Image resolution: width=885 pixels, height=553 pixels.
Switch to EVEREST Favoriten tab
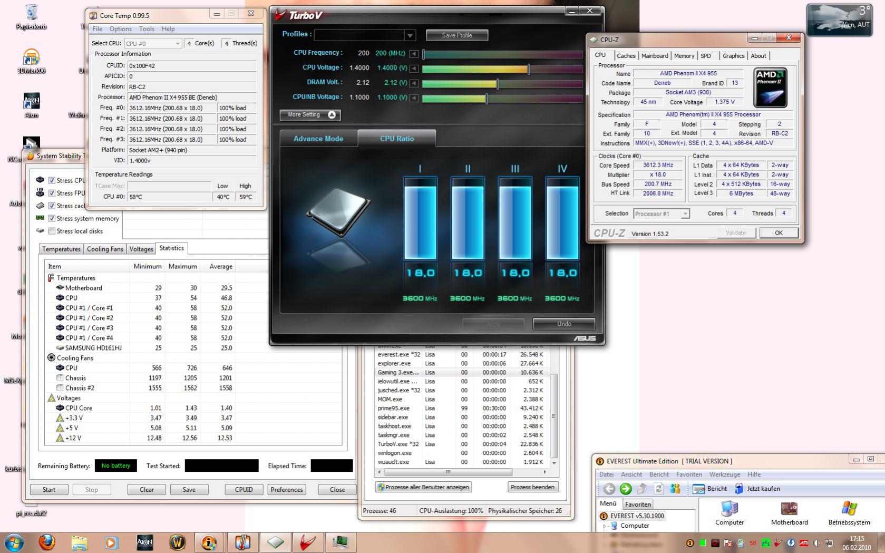tap(638, 505)
